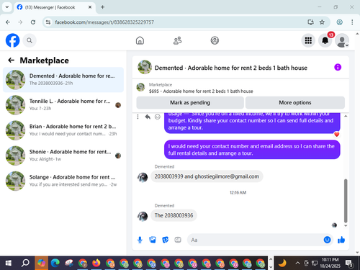
Task: Open the Windows notification center
Action: 348,264
